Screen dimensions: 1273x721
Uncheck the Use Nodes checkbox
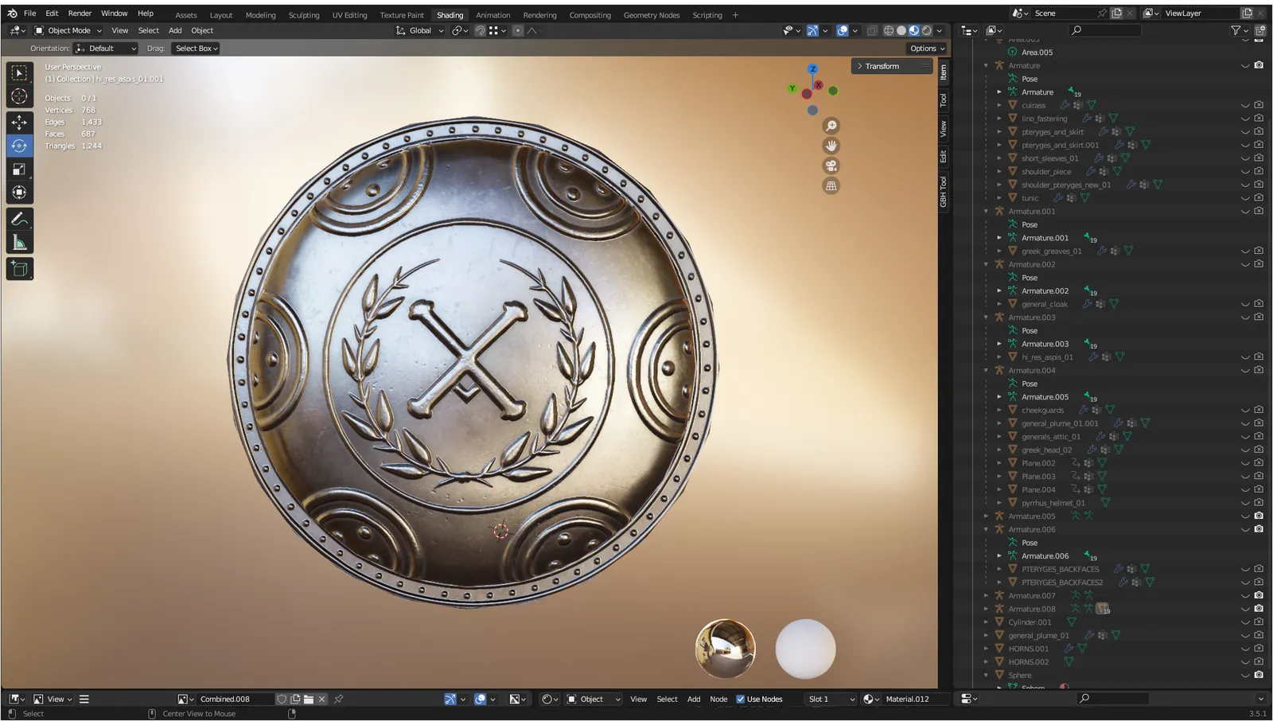pyautogui.click(x=740, y=699)
